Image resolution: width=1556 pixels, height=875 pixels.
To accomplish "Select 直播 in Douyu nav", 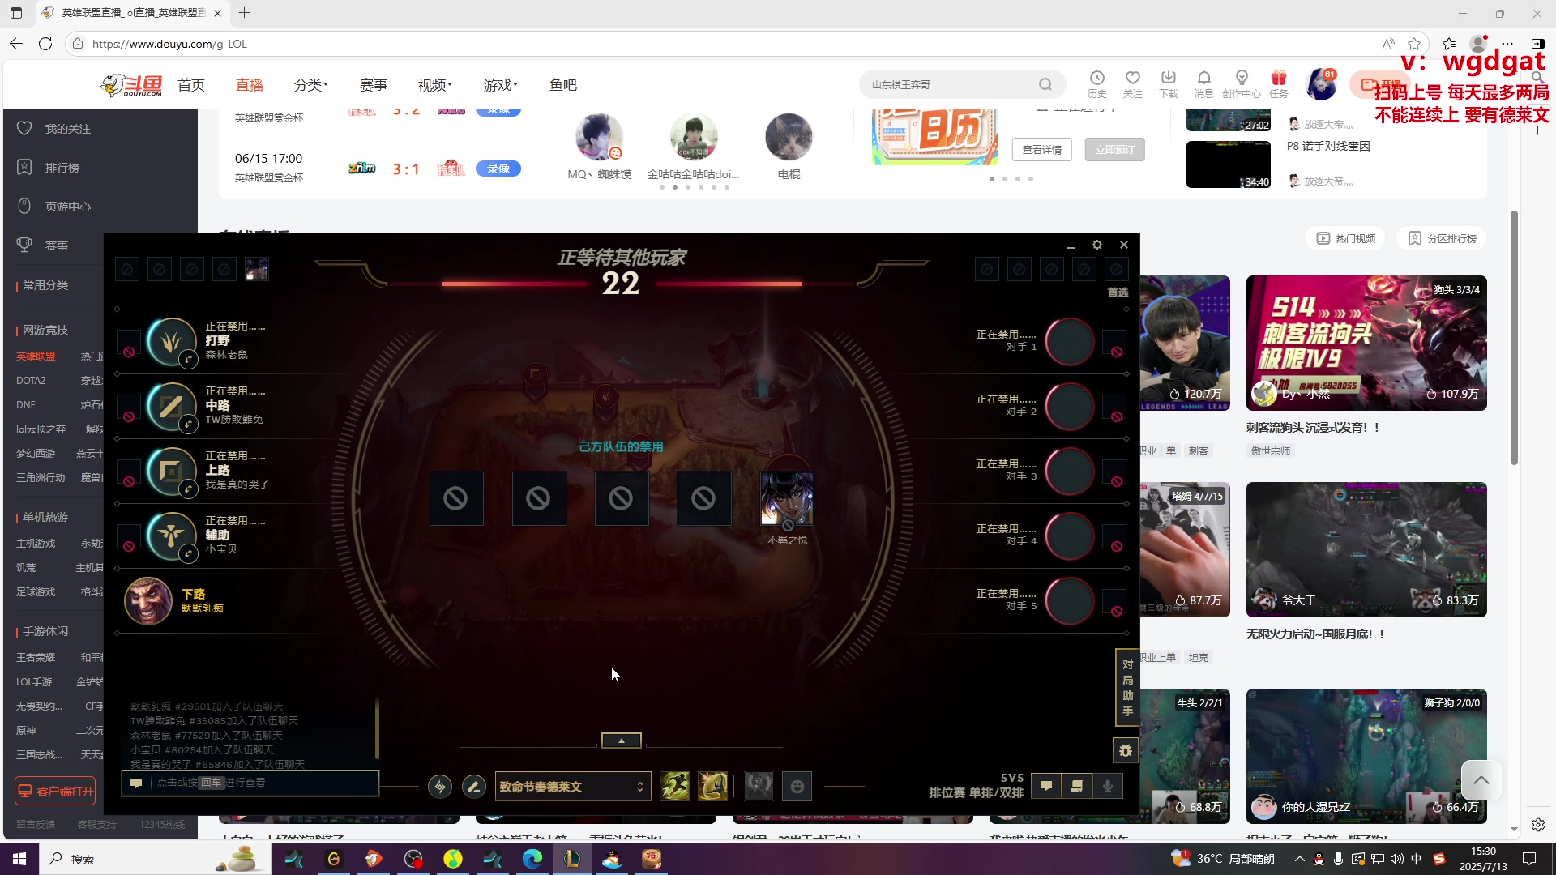I will (x=250, y=85).
